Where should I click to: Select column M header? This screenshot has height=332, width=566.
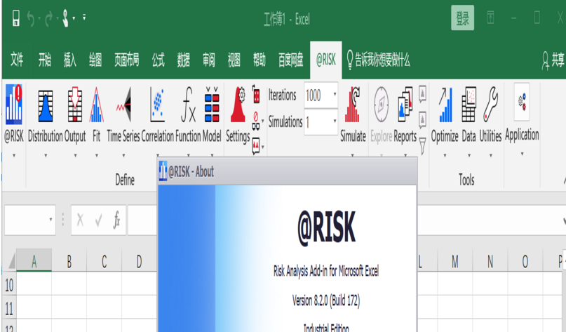(x=455, y=261)
